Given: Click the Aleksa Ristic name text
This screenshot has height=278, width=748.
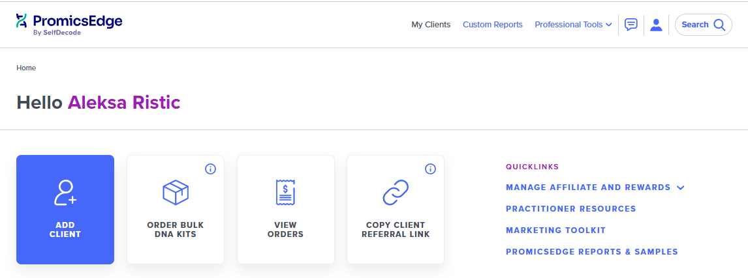Looking at the screenshot, I should [124, 103].
